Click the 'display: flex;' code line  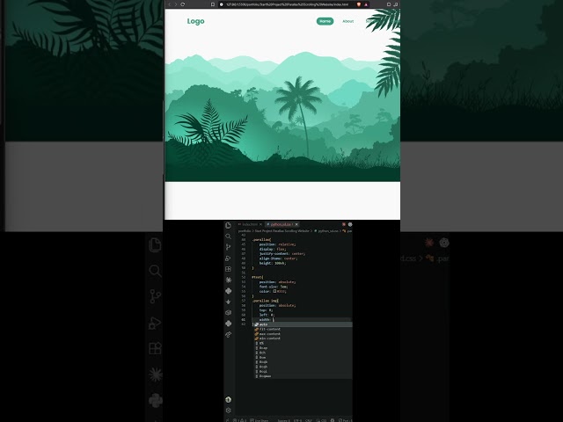click(x=272, y=249)
